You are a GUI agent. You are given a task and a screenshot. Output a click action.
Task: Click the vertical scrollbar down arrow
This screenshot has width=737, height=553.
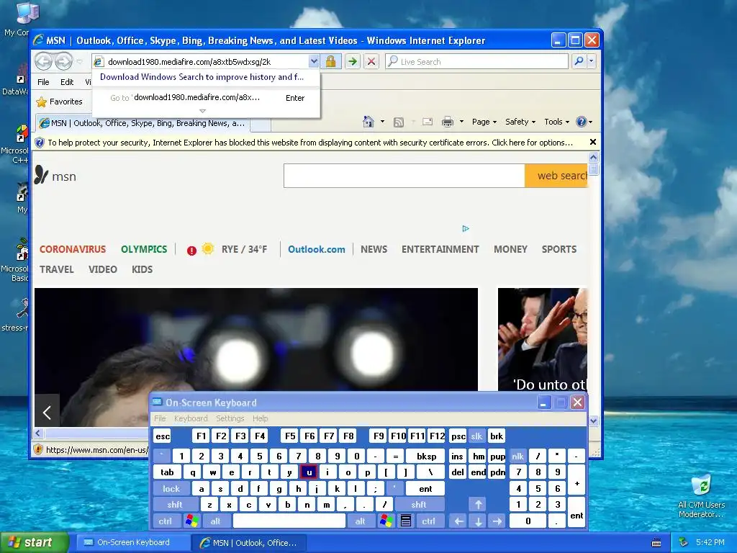coord(593,421)
